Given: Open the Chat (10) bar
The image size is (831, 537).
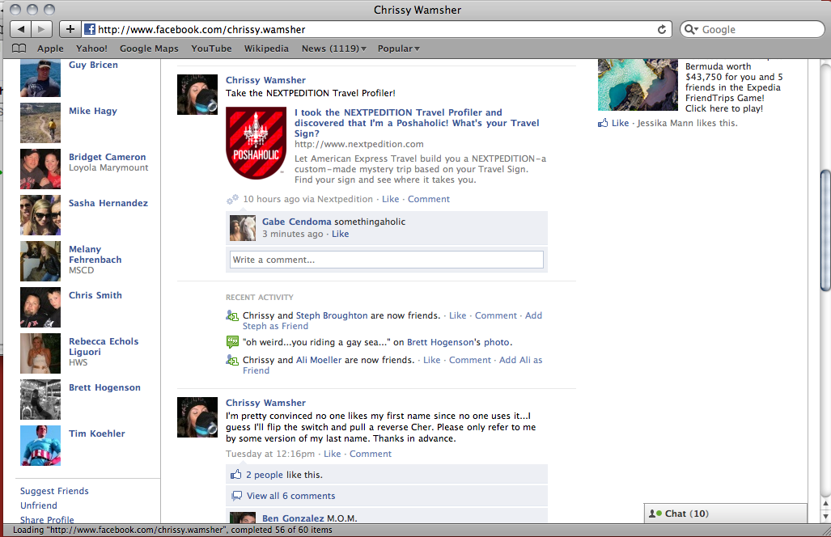Looking at the screenshot, I should pyautogui.click(x=726, y=514).
